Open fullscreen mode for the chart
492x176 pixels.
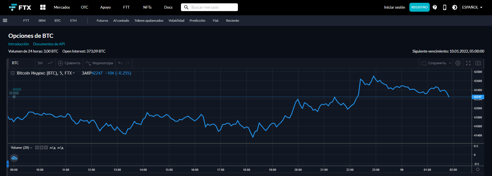(x=468, y=63)
